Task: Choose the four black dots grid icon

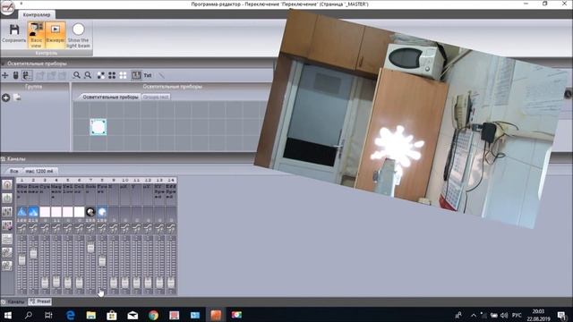Action: (x=112, y=75)
